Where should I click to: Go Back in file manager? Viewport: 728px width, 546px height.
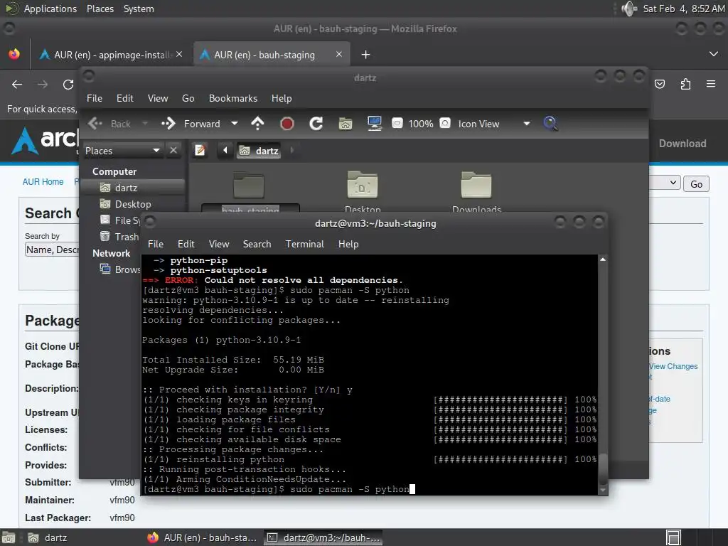click(109, 124)
